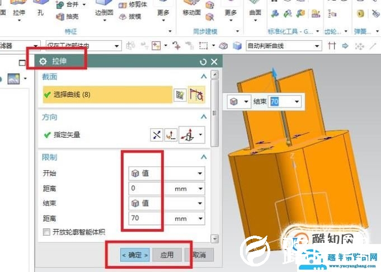Collapse the 方向 section

[x=204, y=117]
